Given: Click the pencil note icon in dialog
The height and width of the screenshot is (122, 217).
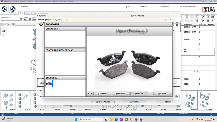Looking at the screenshot, I should tap(177, 96).
